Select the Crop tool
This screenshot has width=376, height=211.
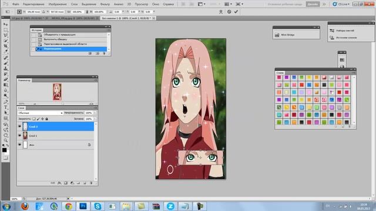[x=5, y=46]
